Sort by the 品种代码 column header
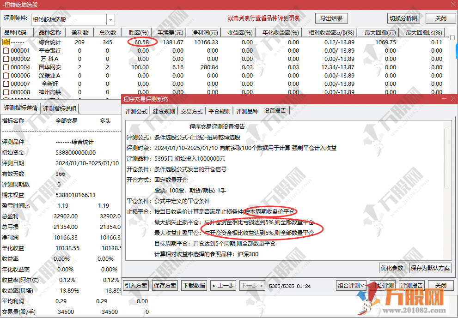 17,32
